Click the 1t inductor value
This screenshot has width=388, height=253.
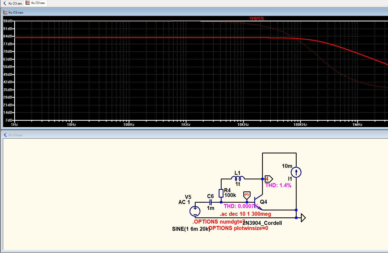[x=238, y=184]
